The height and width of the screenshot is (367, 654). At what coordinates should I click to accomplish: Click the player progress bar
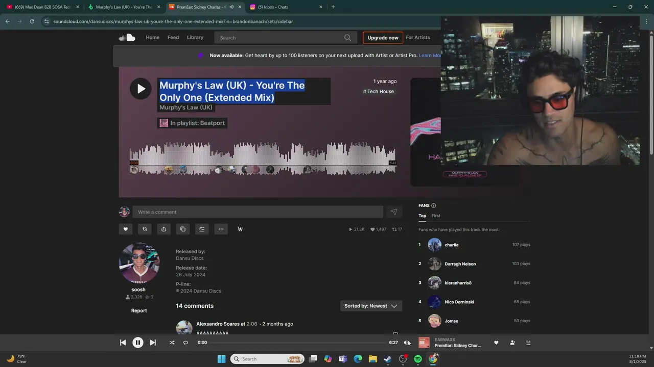[x=298, y=343]
